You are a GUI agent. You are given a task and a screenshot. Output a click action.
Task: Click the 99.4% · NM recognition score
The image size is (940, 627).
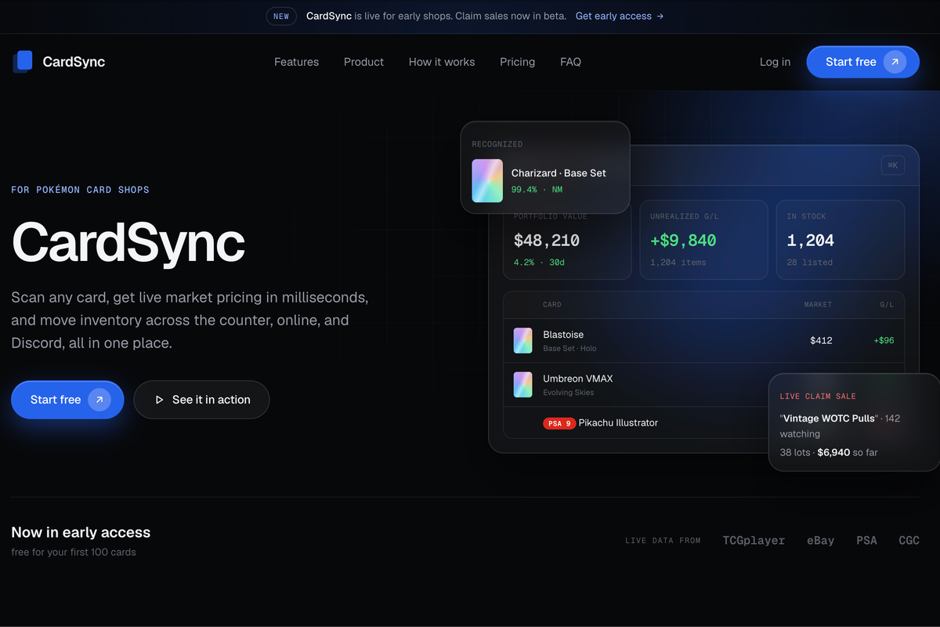[x=537, y=190]
